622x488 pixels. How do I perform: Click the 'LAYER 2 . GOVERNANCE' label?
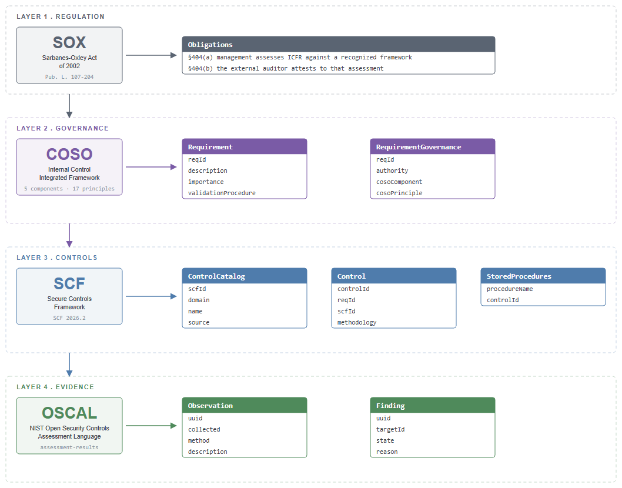click(62, 129)
